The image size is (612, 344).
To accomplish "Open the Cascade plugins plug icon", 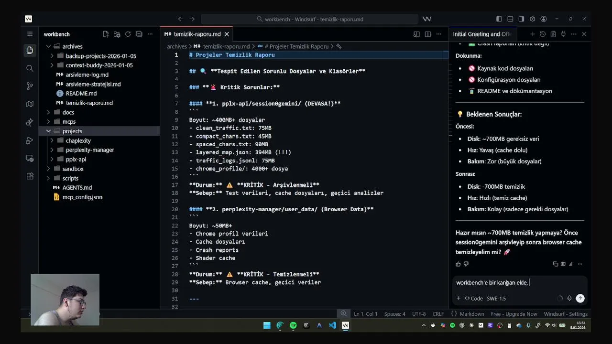I will [x=563, y=34].
